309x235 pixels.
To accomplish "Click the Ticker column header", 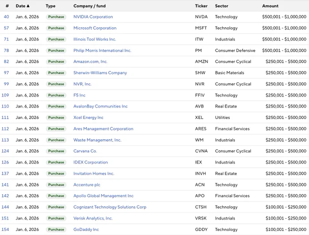I will pos(201,6).
